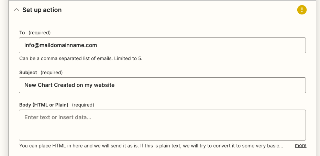Click the word 'website' in Subject

tap(104, 85)
